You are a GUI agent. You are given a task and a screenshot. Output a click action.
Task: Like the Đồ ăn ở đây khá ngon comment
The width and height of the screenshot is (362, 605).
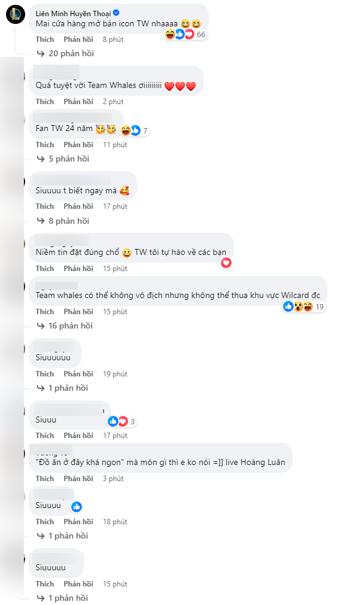point(44,479)
